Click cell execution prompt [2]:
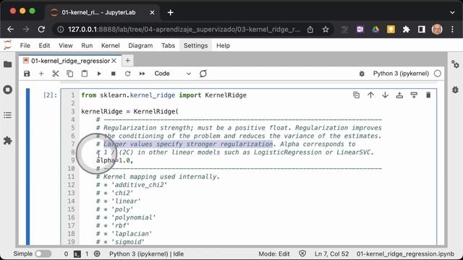Image resolution: width=463 pixels, height=260 pixels. [x=50, y=95]
